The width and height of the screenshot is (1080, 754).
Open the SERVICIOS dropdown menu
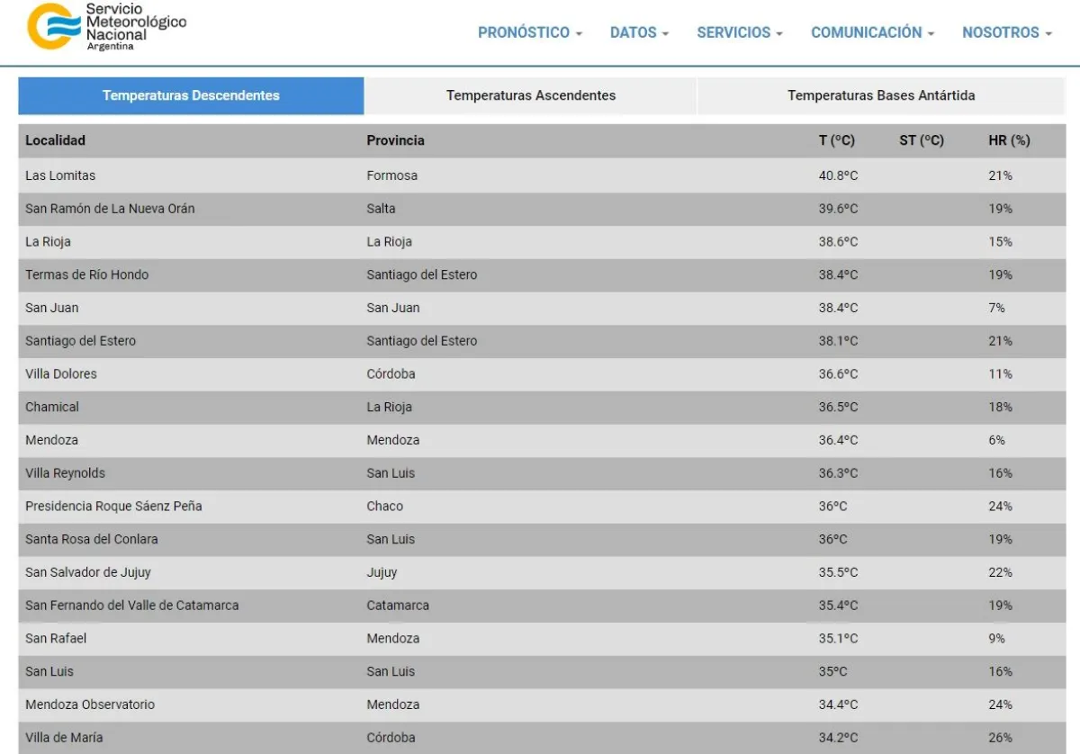tap(739, 32)
